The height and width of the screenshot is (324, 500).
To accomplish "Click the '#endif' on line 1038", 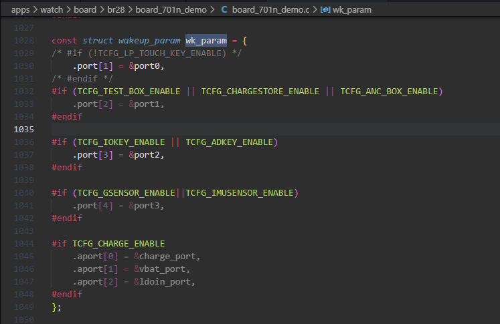I will point(67,168).
